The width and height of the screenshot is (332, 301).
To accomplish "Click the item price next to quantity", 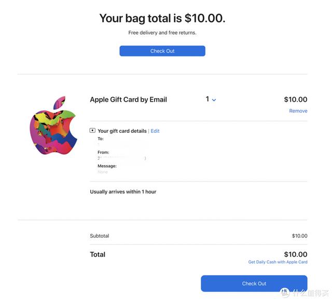I will click(x=295, y=100).
